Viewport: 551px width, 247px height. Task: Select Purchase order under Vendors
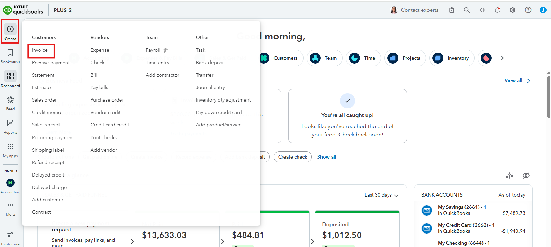point(107,100)
